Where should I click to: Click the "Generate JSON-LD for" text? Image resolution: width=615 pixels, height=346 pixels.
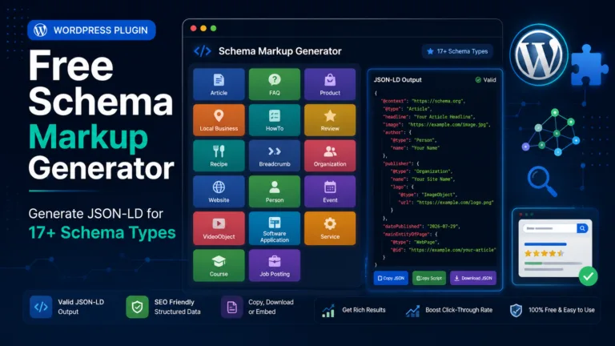click(x=96, y=213)
